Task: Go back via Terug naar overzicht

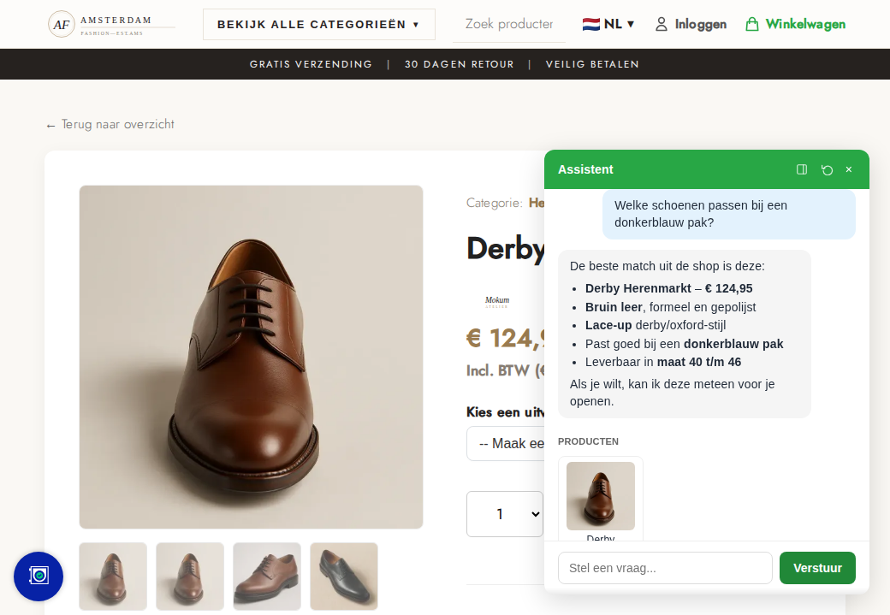Action: pyautogui.click(x=110, y=124)
